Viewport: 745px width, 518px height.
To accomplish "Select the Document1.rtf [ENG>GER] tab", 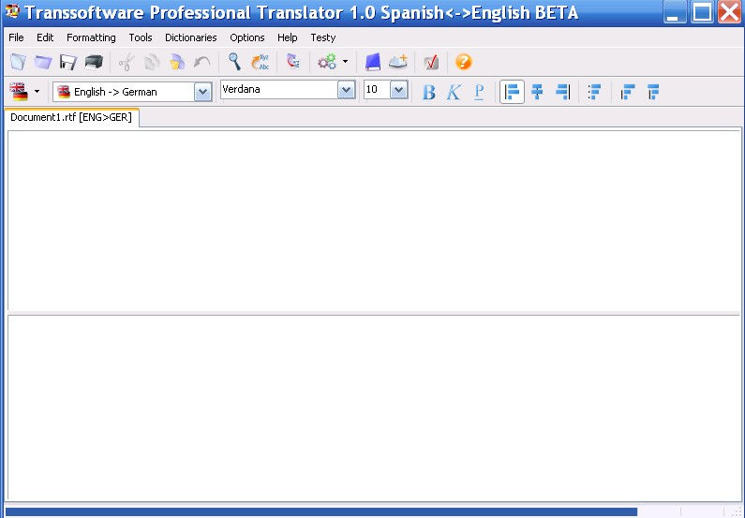I will pyautogui.click(x=71, y=117).
